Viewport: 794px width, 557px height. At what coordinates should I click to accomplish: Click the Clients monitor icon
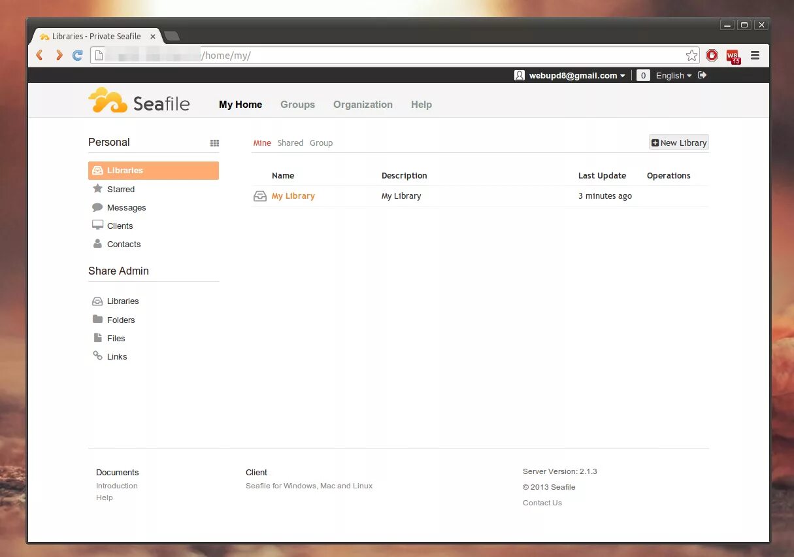(x=97, y=226)
